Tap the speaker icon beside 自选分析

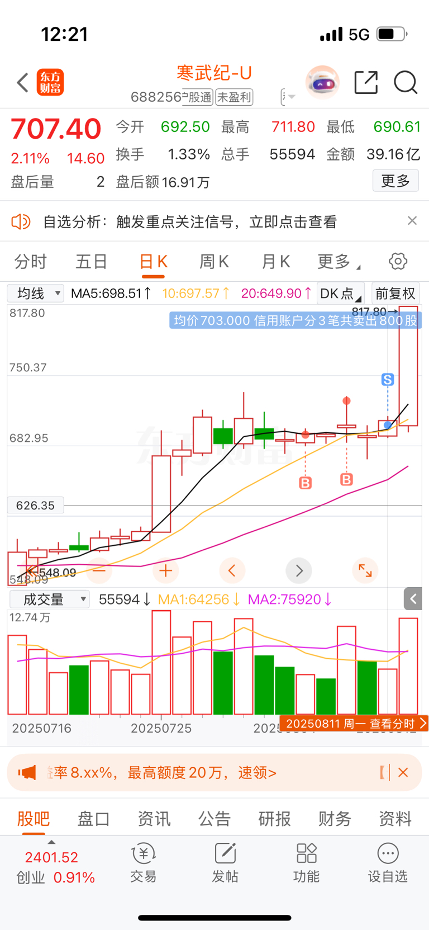point(21,222)
